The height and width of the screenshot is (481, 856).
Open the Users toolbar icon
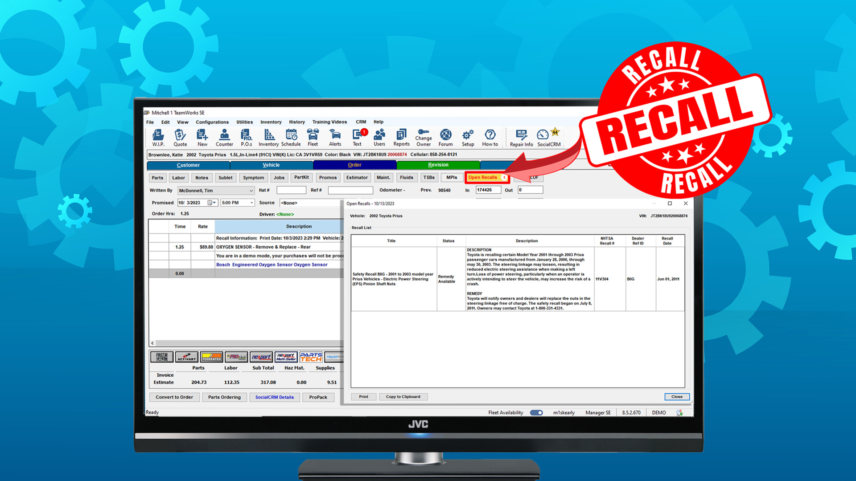point(379,138)
